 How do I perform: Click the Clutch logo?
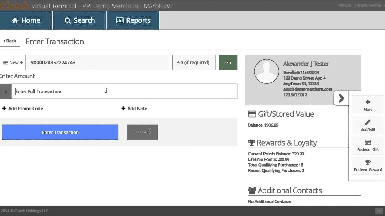[x=14, y=6]
